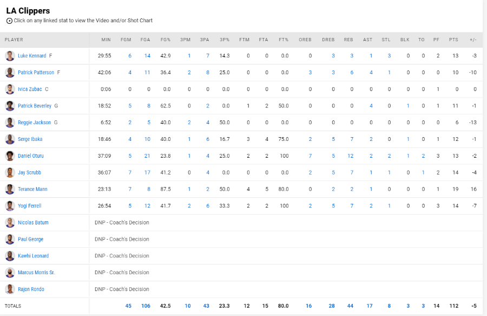Viewport: 487px width, 316px height.
Task: Open Terance Mann's player link
Action: pos(32,189)
